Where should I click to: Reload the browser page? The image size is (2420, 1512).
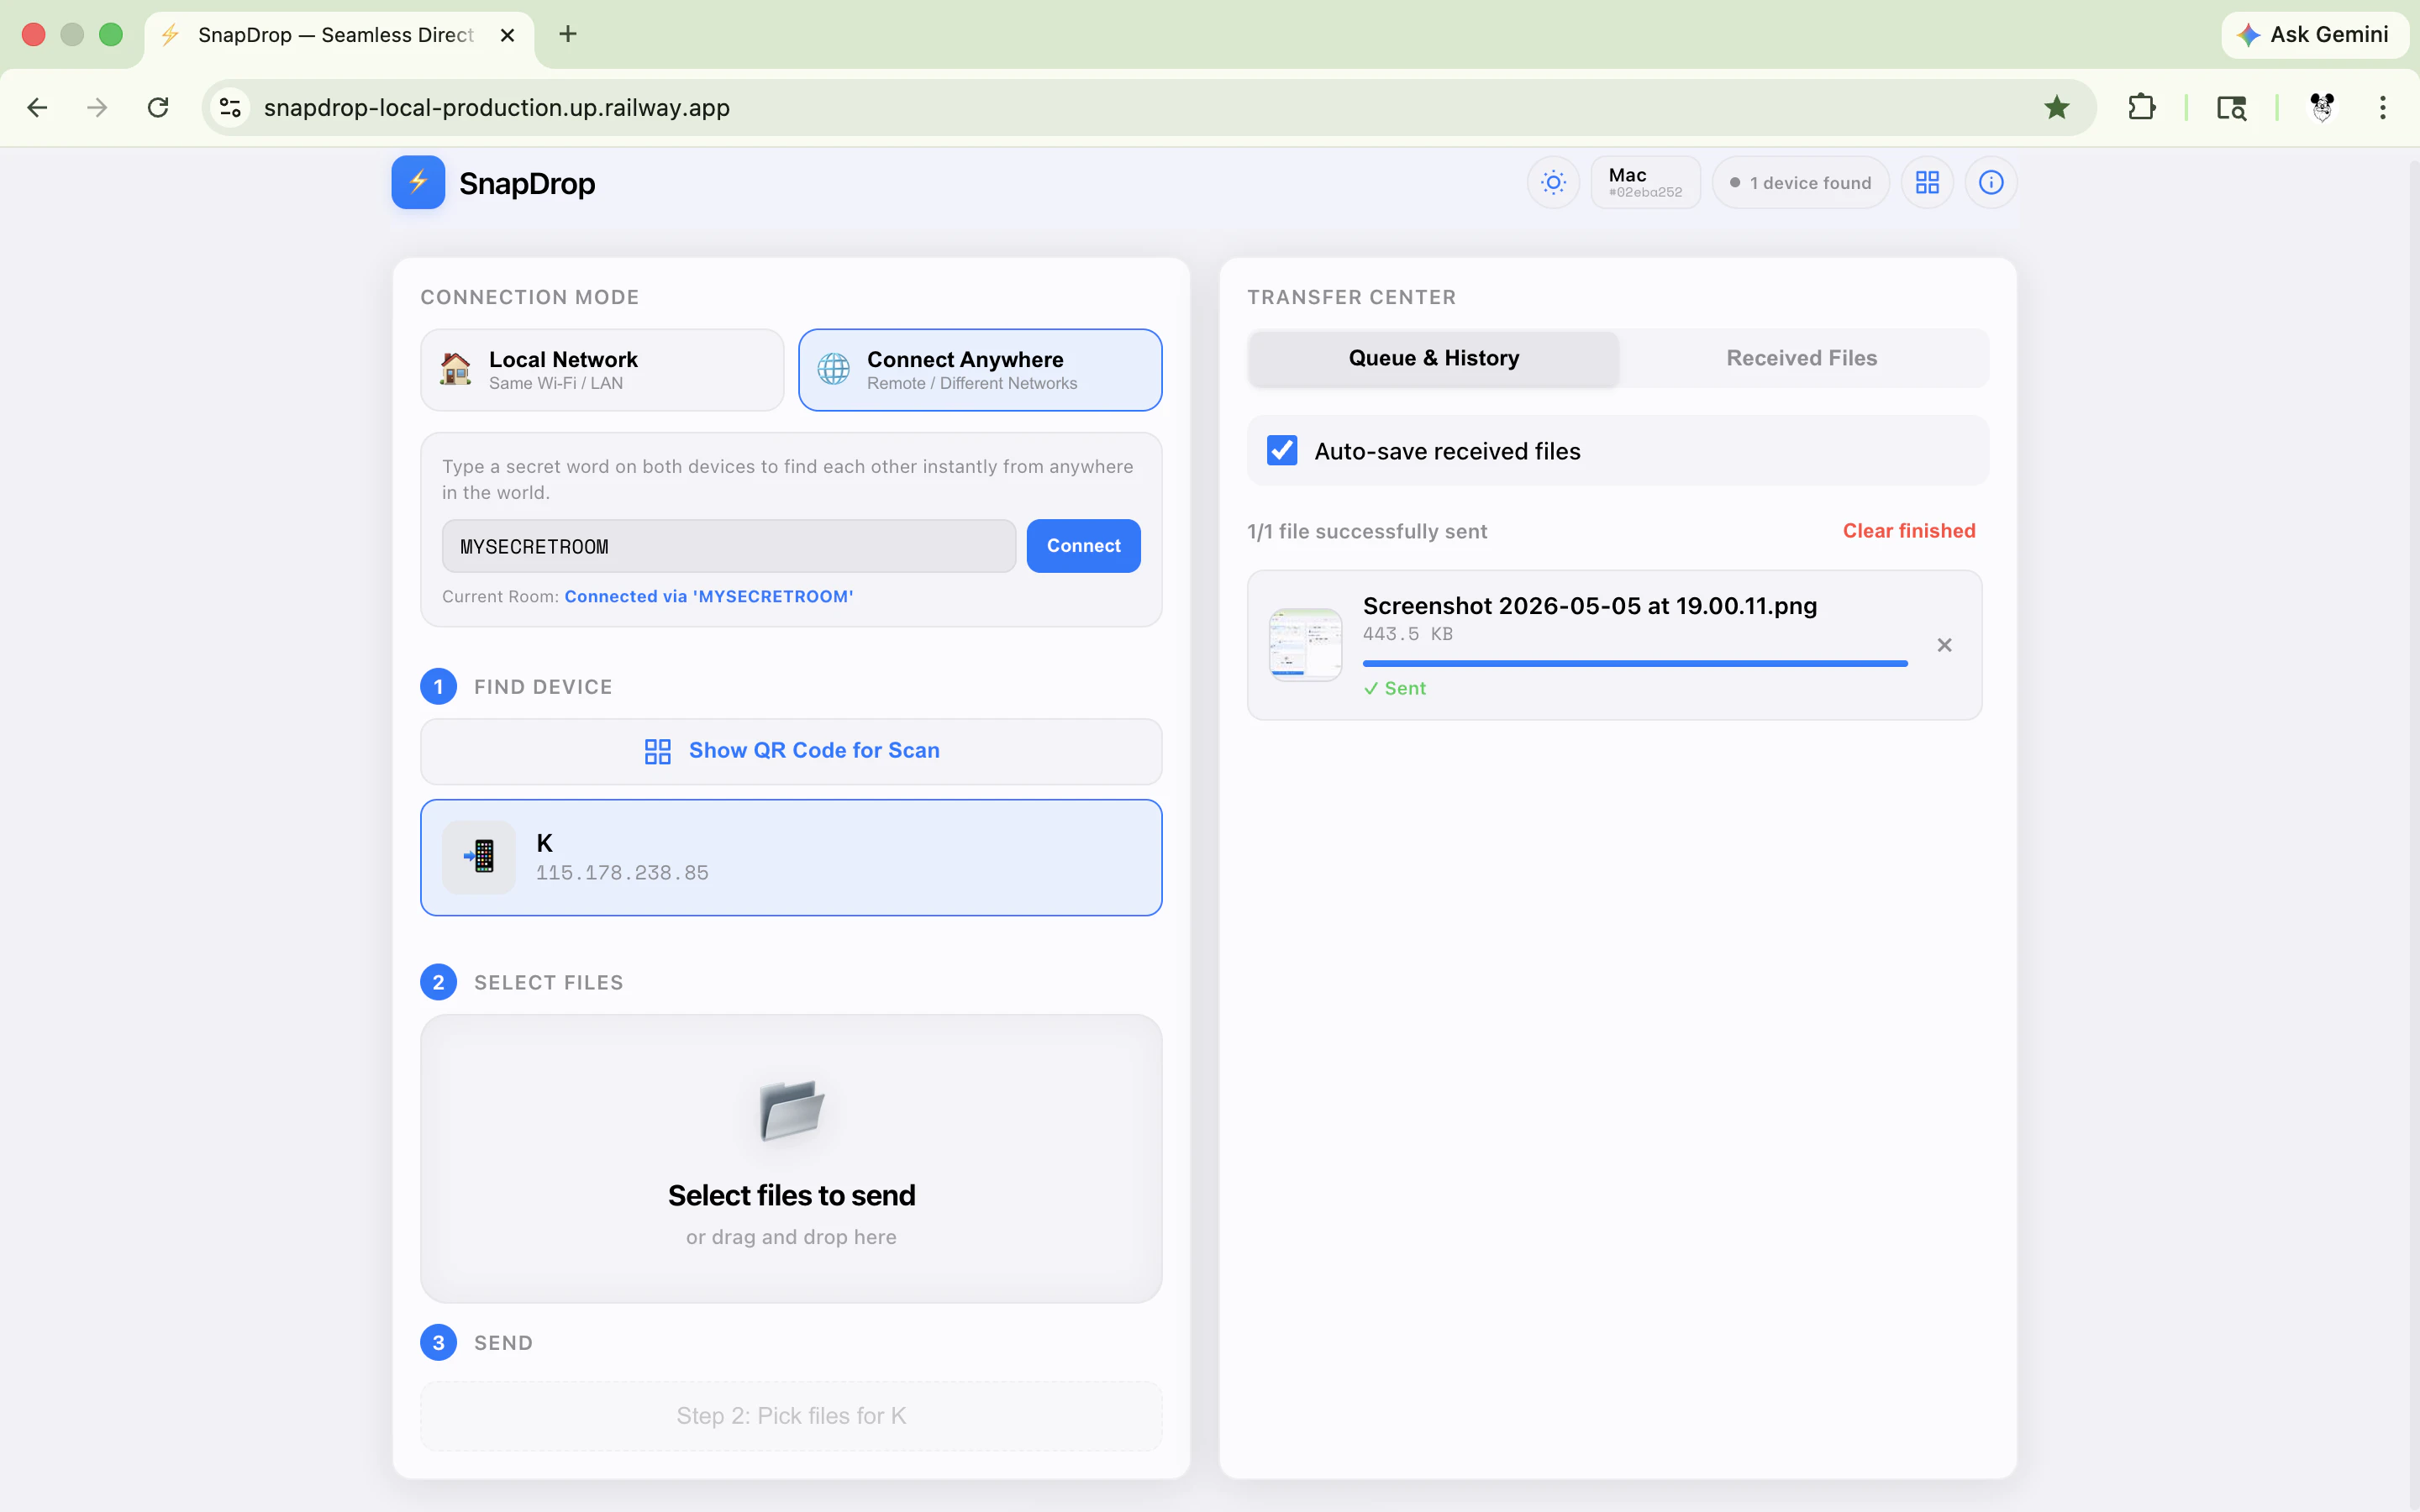point(158,107)
